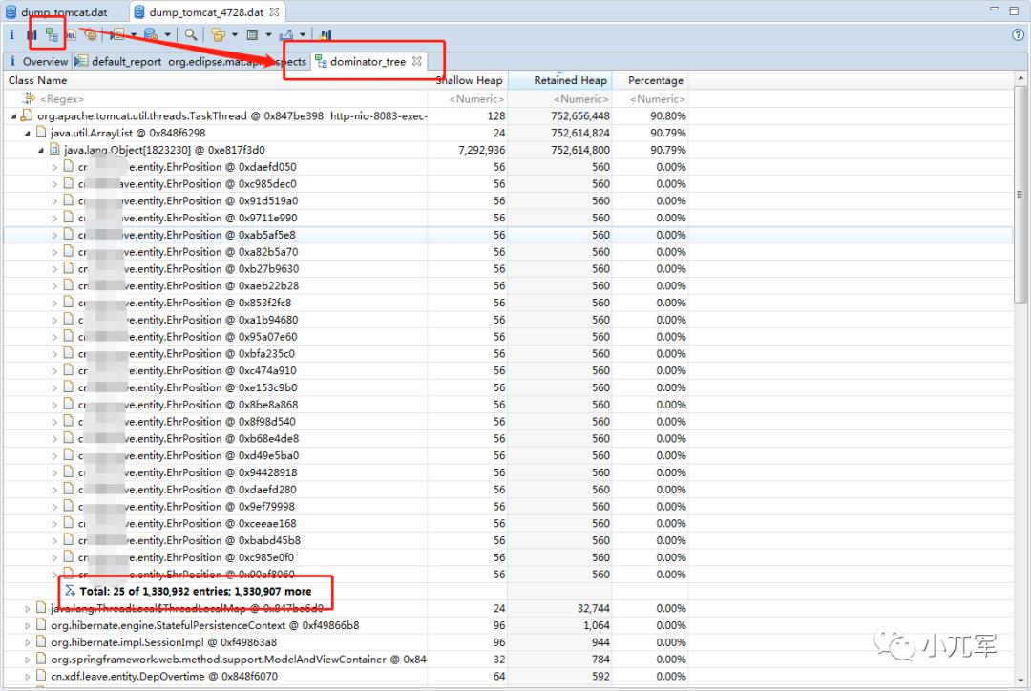1031x691 pixels.
Task: Sort by Retained Heap column header
Action: (560, 80)
